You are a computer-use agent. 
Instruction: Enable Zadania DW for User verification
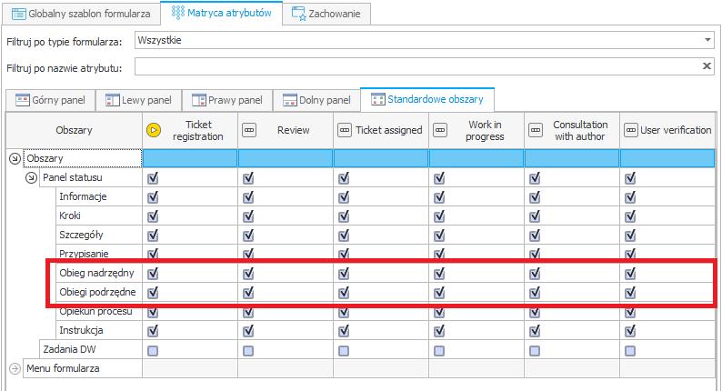pos(630,351)
